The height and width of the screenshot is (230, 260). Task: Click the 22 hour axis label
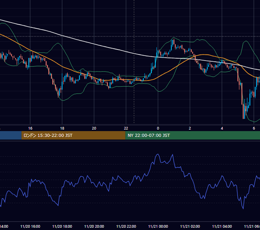click(126, 128)
